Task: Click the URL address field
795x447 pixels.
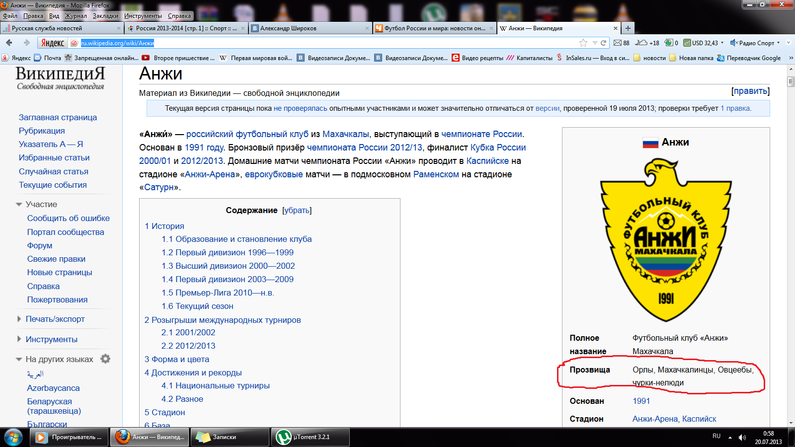Action: coord(328,43)
